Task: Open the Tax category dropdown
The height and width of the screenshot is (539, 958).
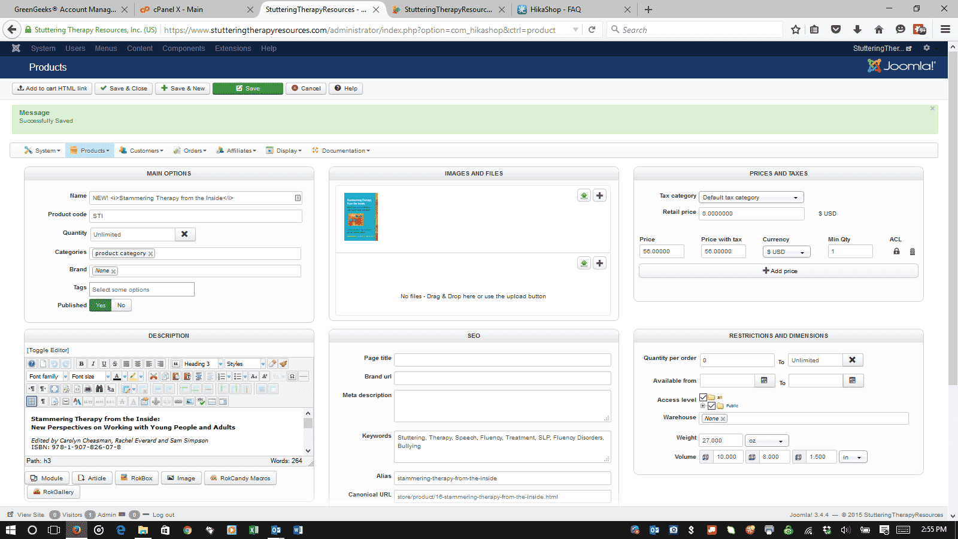Action: coord(751,197)
